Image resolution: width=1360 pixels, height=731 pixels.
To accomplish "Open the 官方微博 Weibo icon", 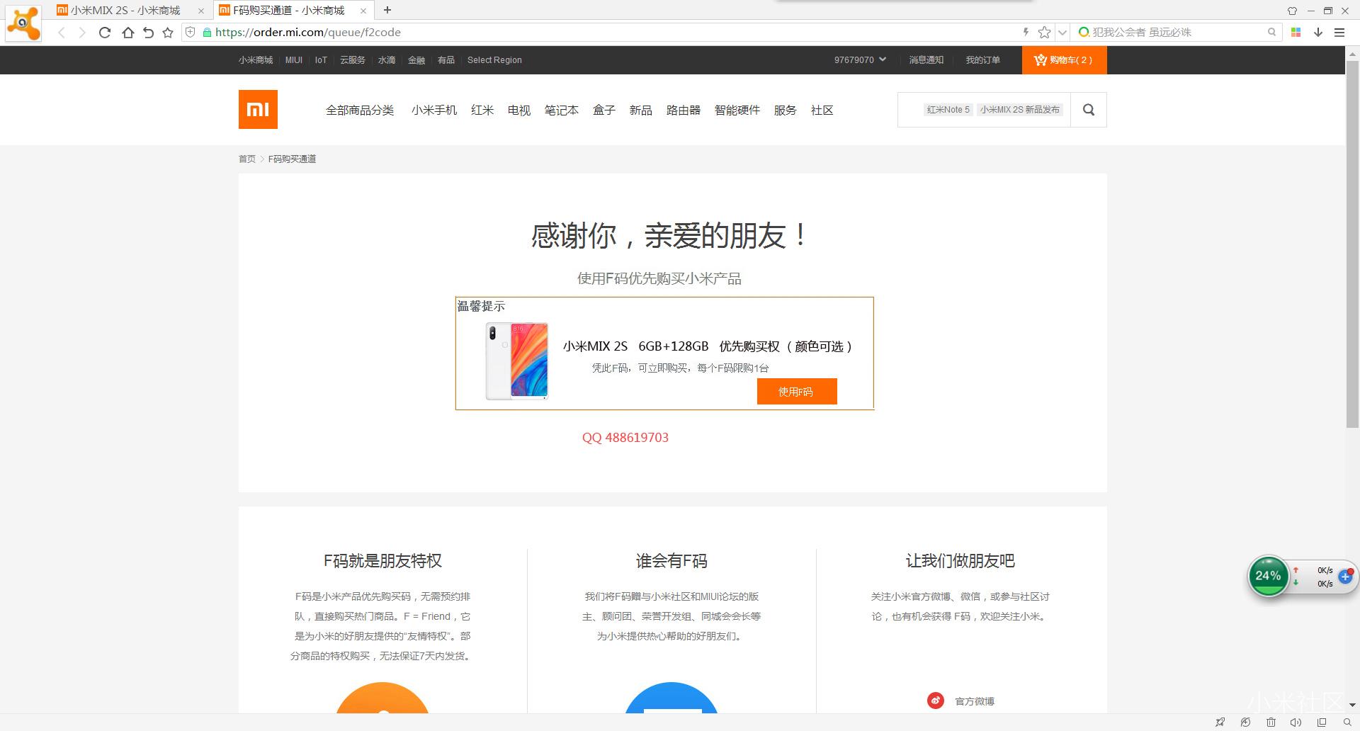I will point(935,701).
